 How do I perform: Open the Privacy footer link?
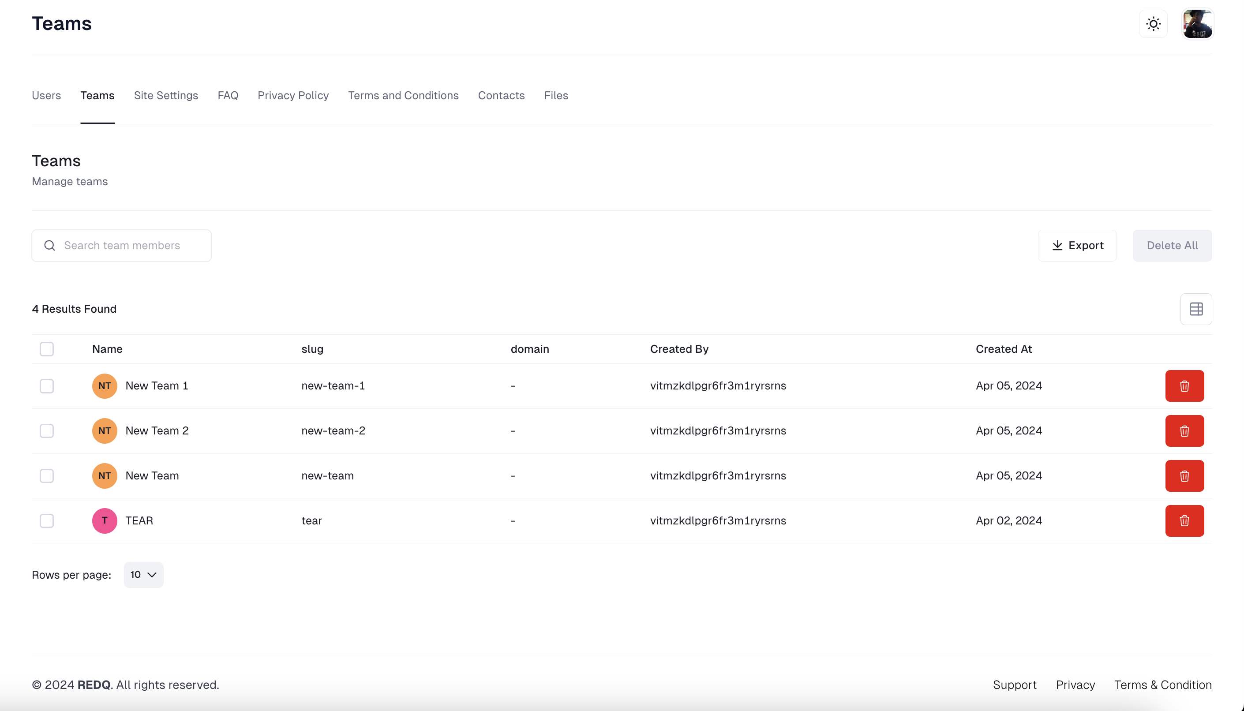(x=1075, y=685)
